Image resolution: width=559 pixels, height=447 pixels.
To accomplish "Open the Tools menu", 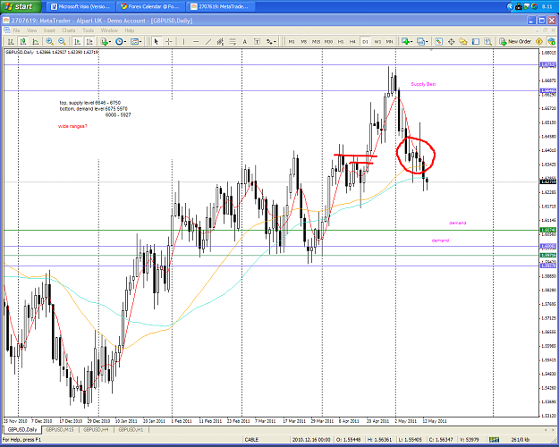I will click(88, 30).
